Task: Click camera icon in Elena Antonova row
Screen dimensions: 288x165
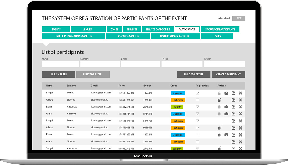Action: coord(226,107)
